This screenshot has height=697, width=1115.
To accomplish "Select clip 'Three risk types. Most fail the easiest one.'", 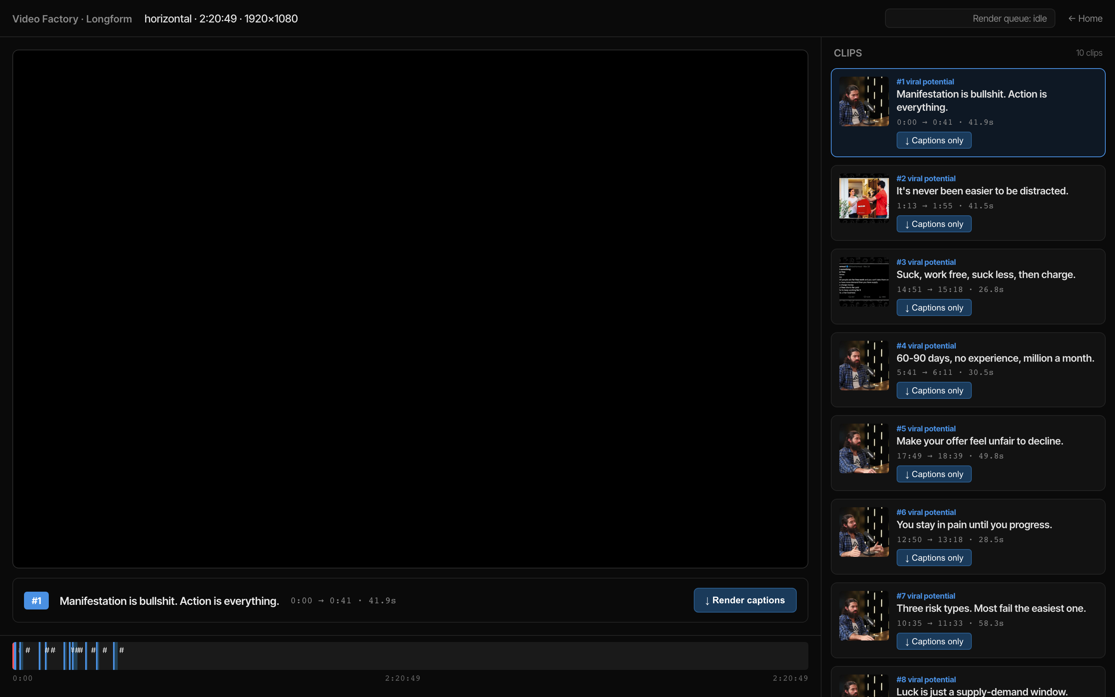I will pos(991,608).
